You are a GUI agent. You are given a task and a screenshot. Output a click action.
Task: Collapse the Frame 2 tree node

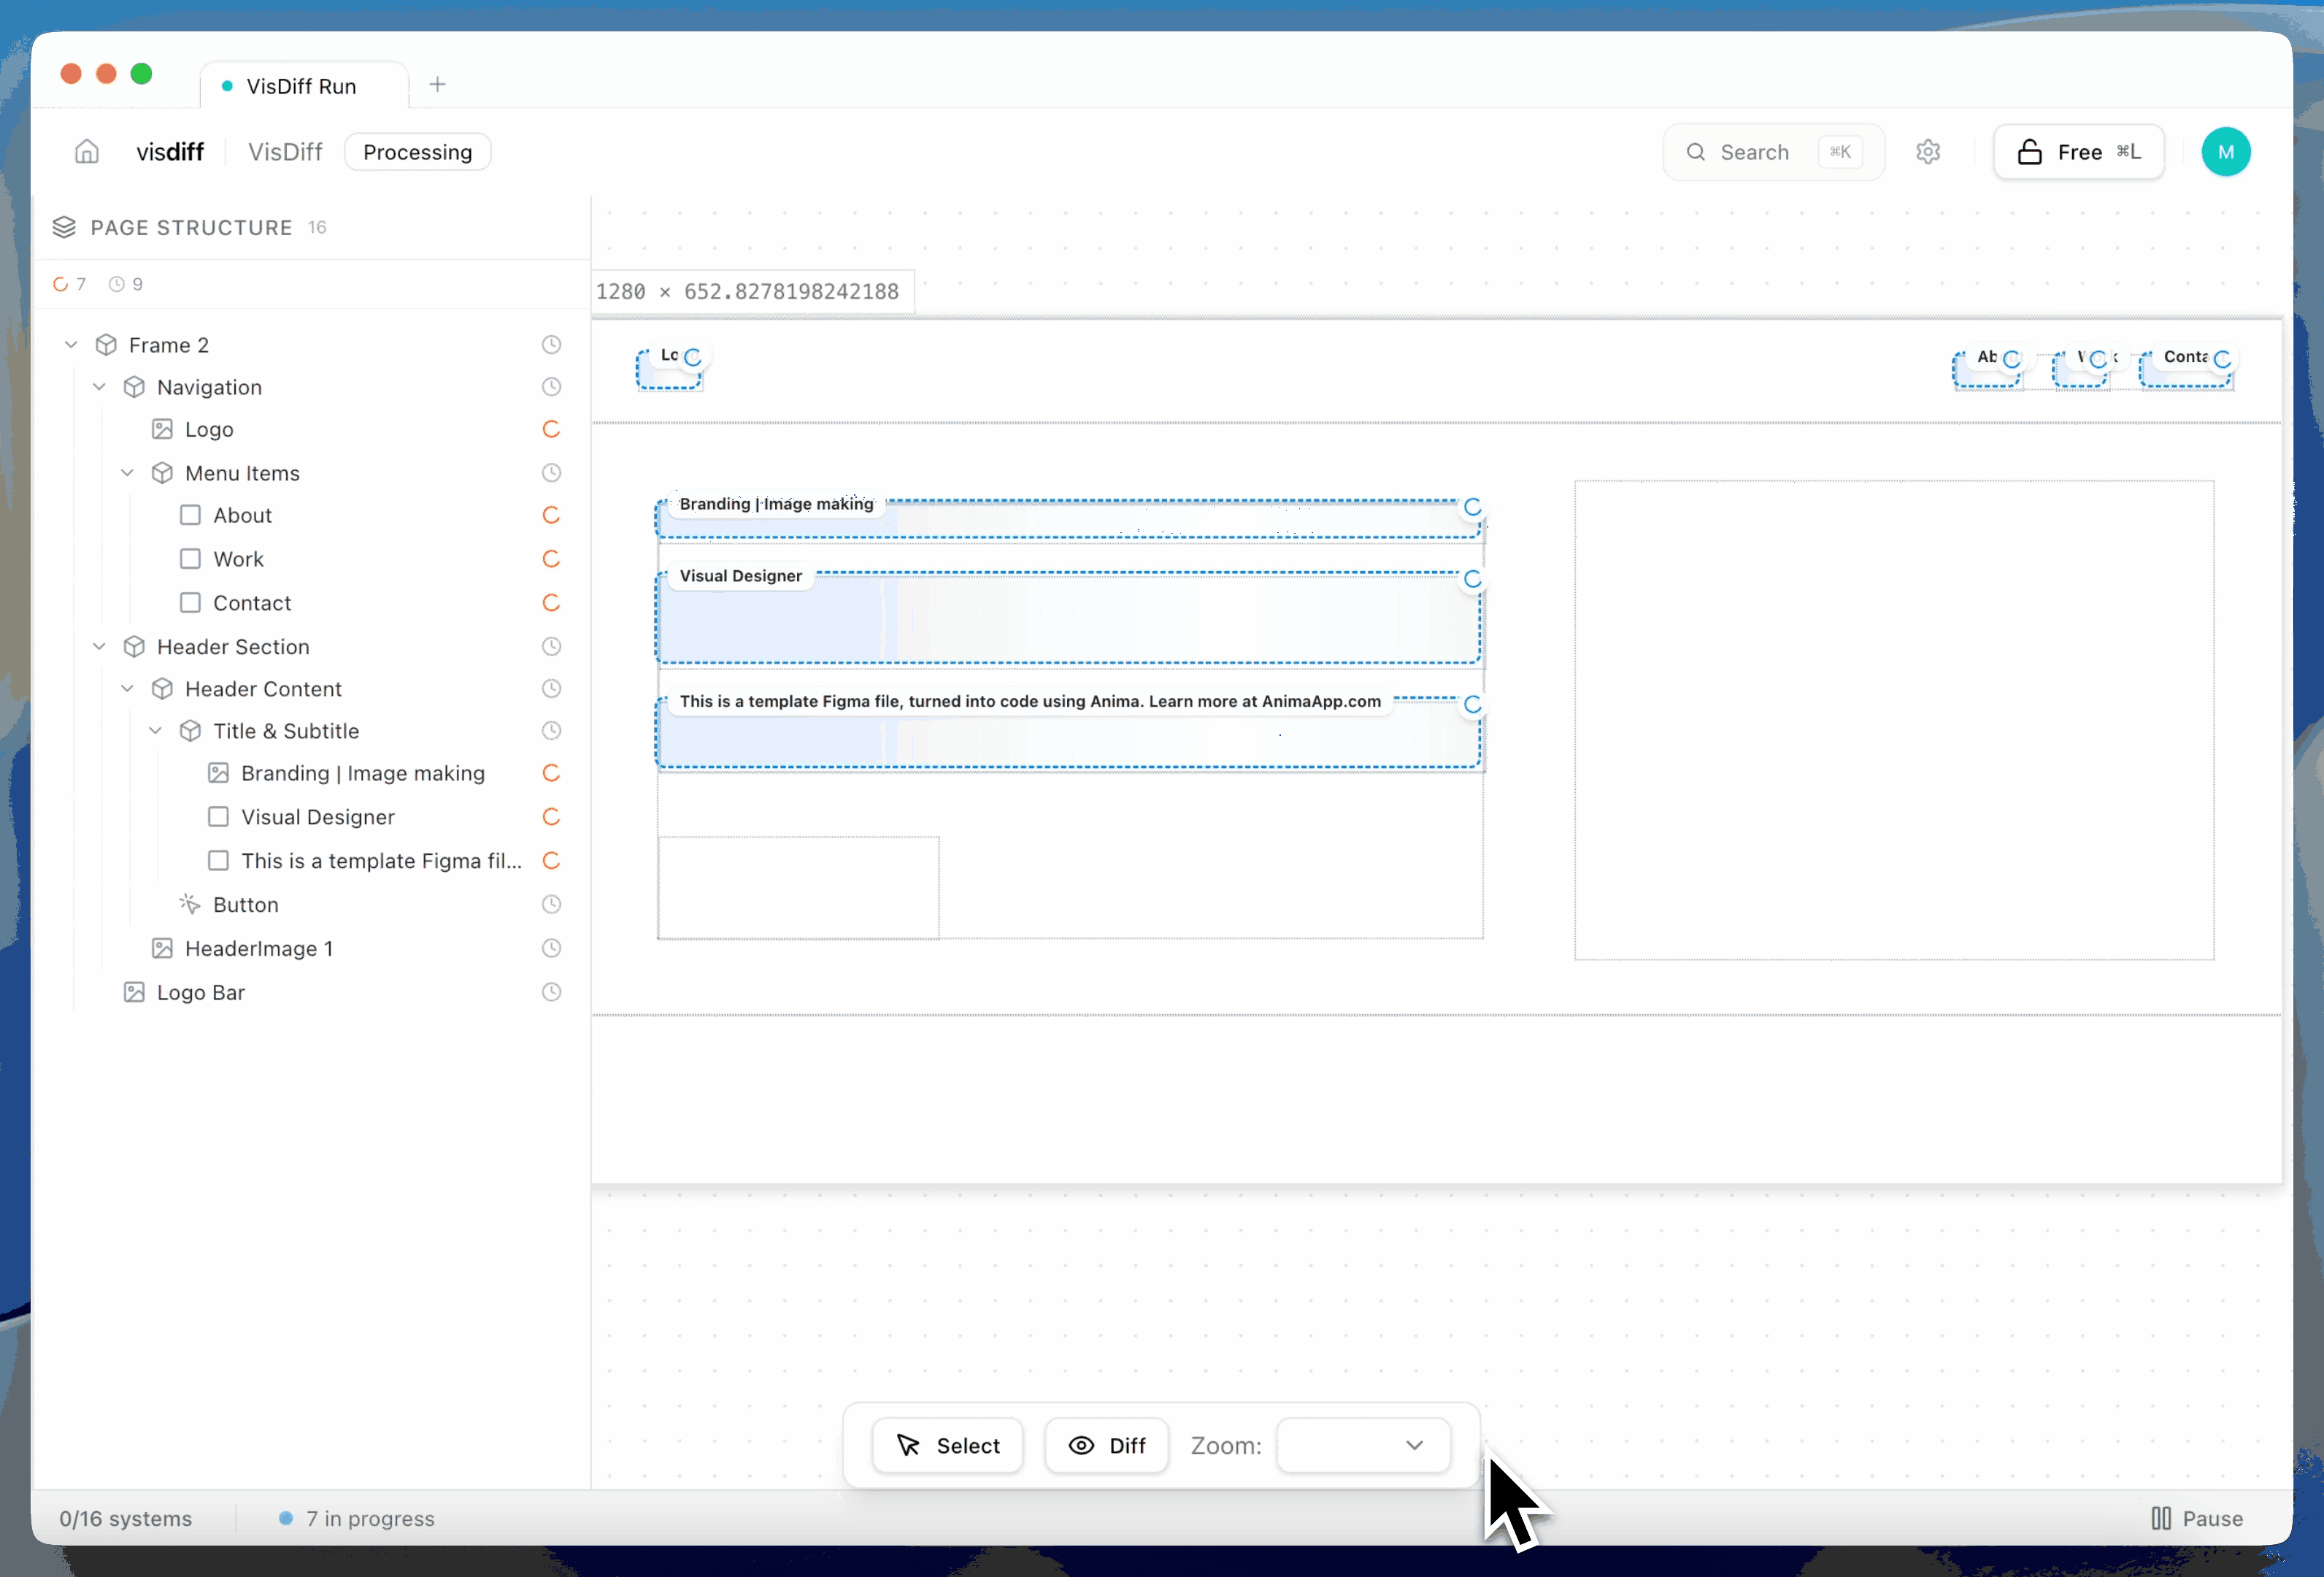point(71,345)
